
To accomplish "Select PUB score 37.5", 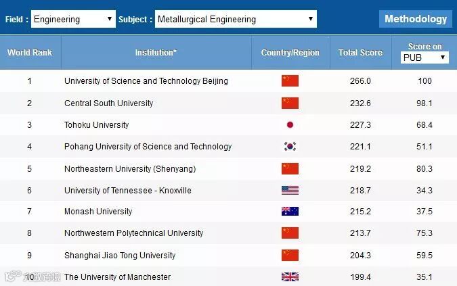I will pyautogui.click(x=425, y=211).
